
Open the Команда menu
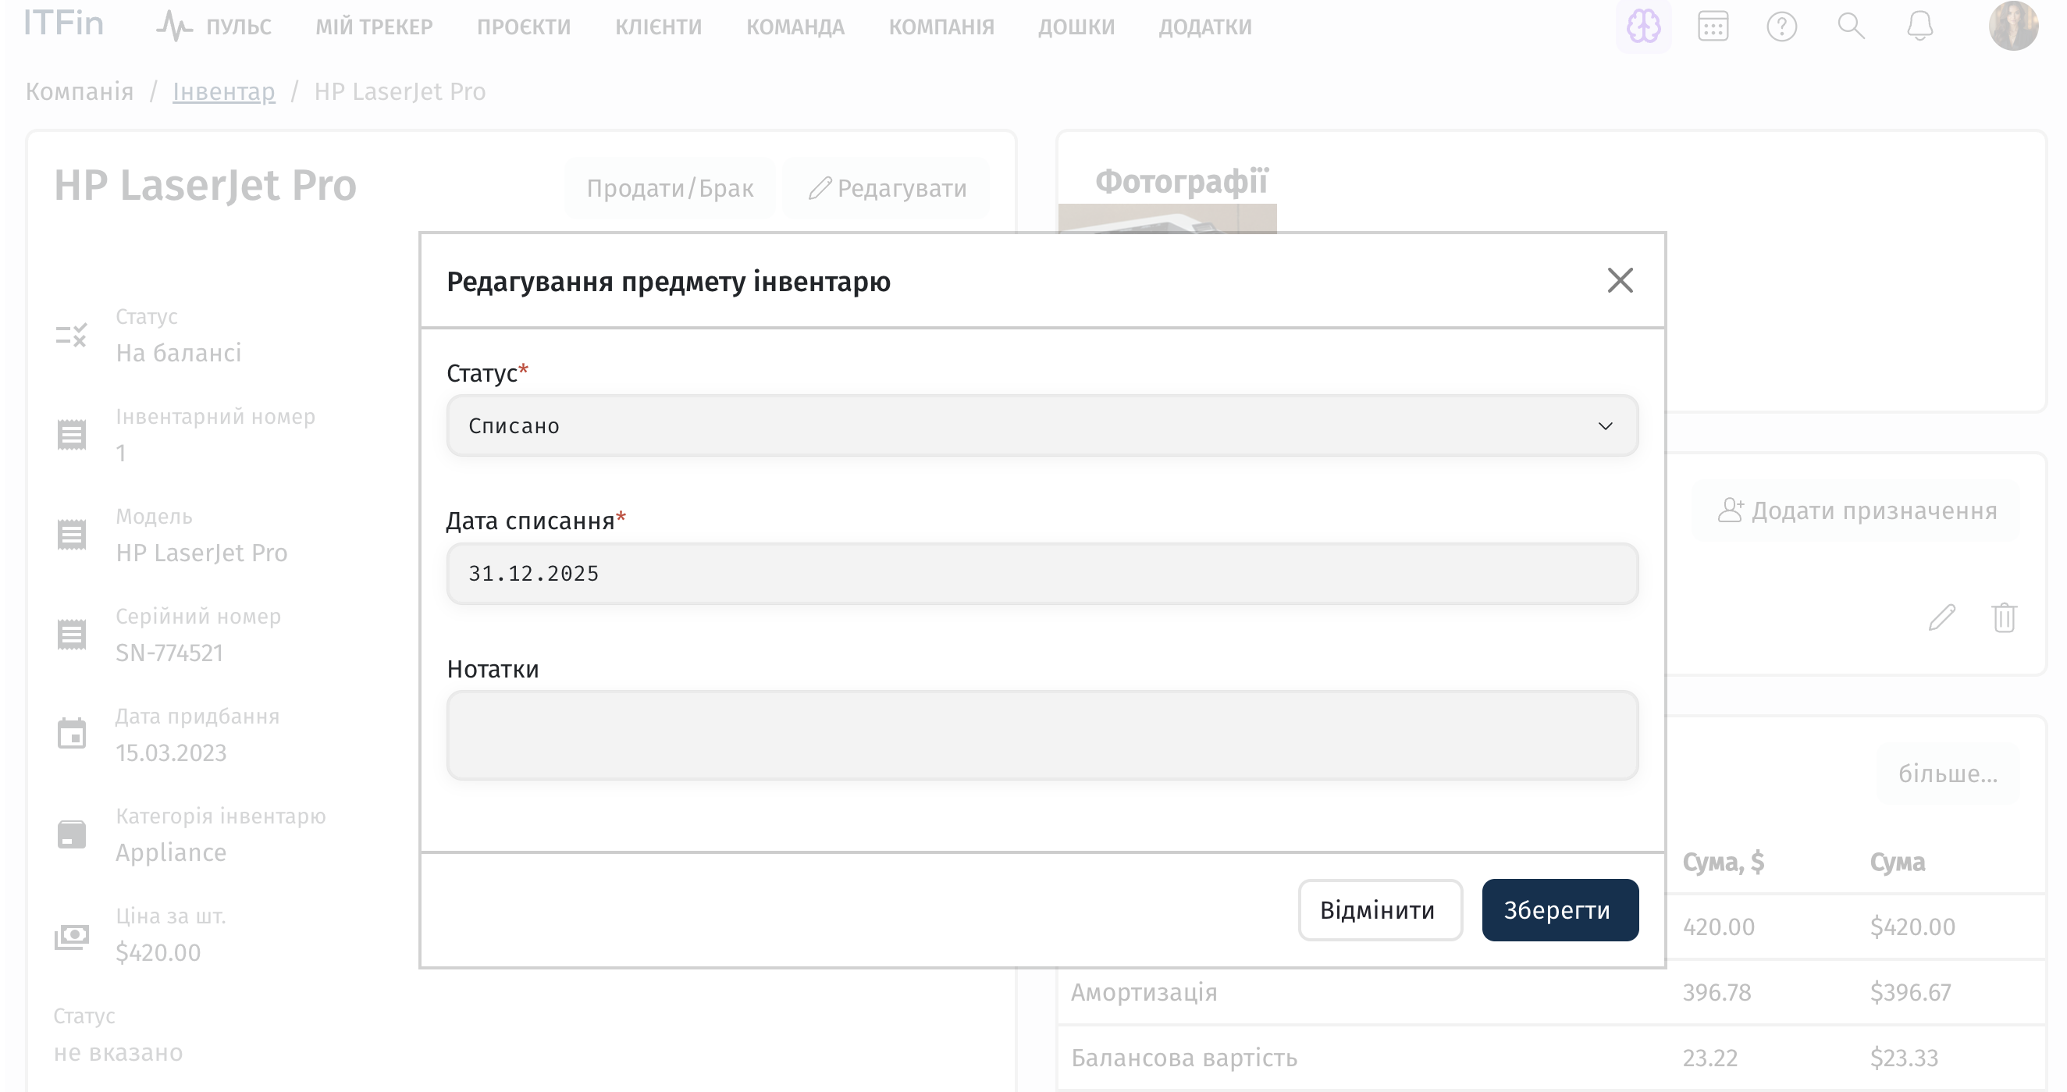point(795,27)
